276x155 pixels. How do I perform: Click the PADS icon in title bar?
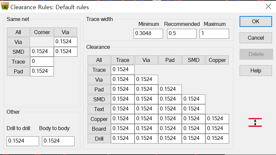pyautogui.click(x=6, y=7)
